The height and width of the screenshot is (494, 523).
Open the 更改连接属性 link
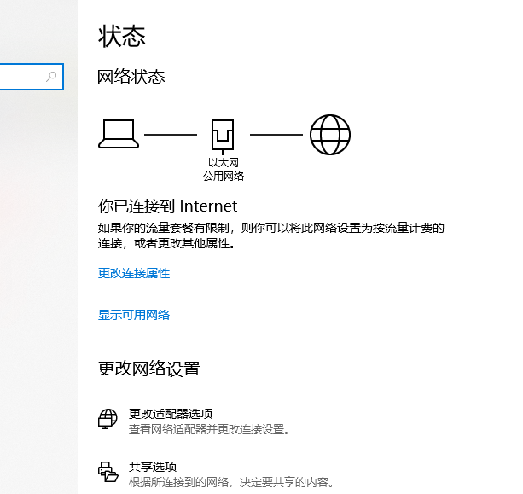[134, 273]
